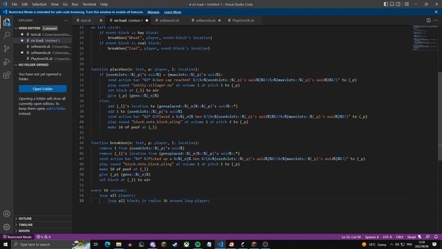
Task: Click the Explorer panel more actions ellipsis
Action: [x=66, y=20]
